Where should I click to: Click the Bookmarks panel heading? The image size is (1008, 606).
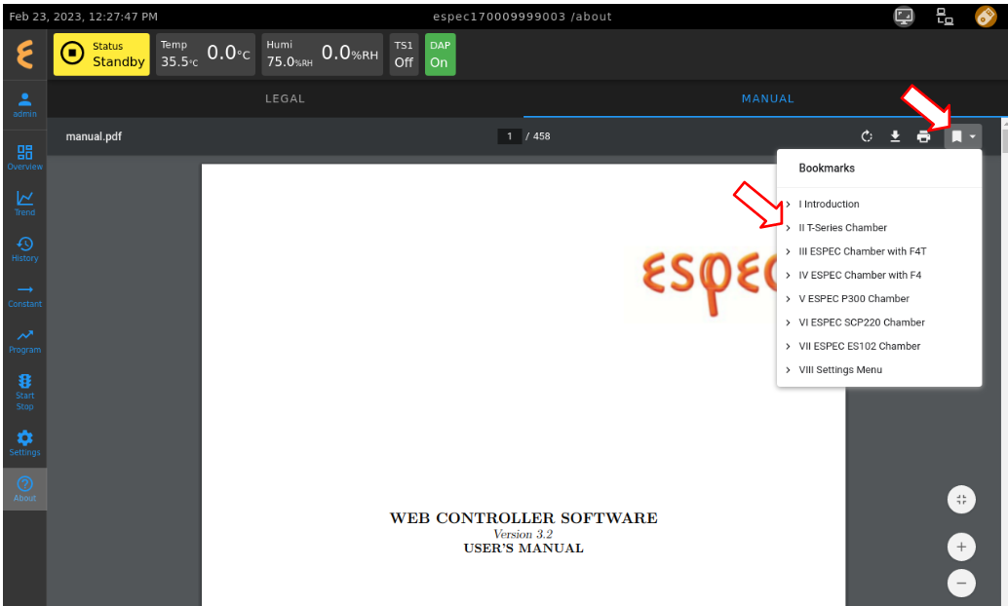pos(827,169)
